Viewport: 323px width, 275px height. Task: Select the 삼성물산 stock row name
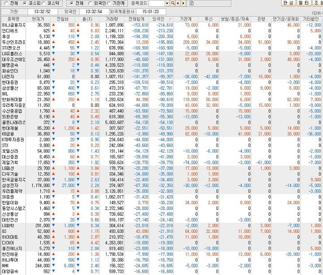coord(10,88)
